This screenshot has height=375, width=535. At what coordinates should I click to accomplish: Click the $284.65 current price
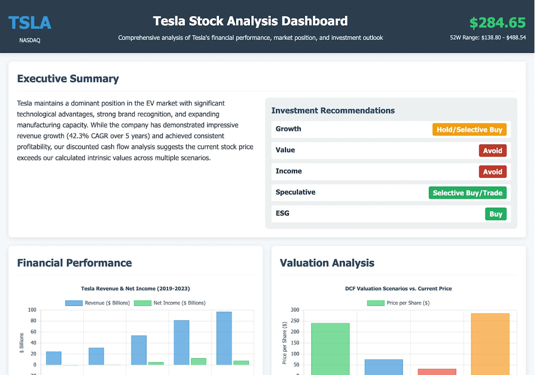pos(497,23)
